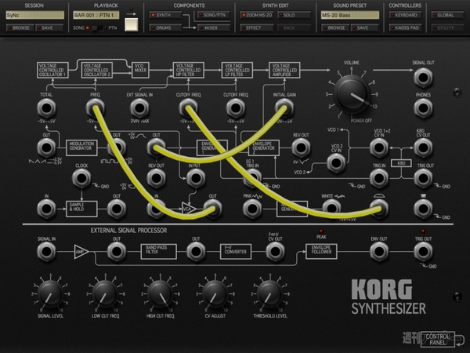
Task: Click the playback start button
Action: pos(132,24)
